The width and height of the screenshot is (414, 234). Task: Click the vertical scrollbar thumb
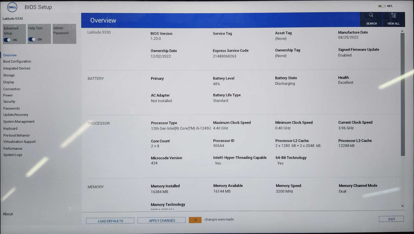pos(403,94)
